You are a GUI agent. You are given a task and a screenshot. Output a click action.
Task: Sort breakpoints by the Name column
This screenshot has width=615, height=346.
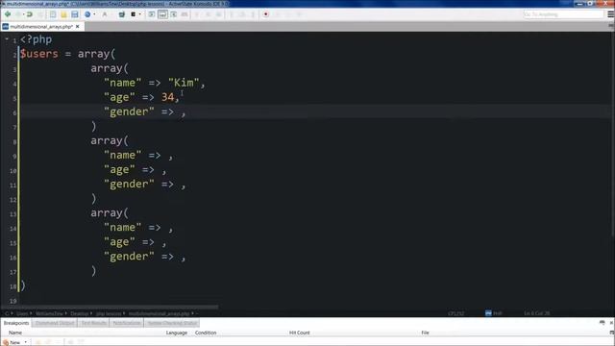(x=15, y=333)
